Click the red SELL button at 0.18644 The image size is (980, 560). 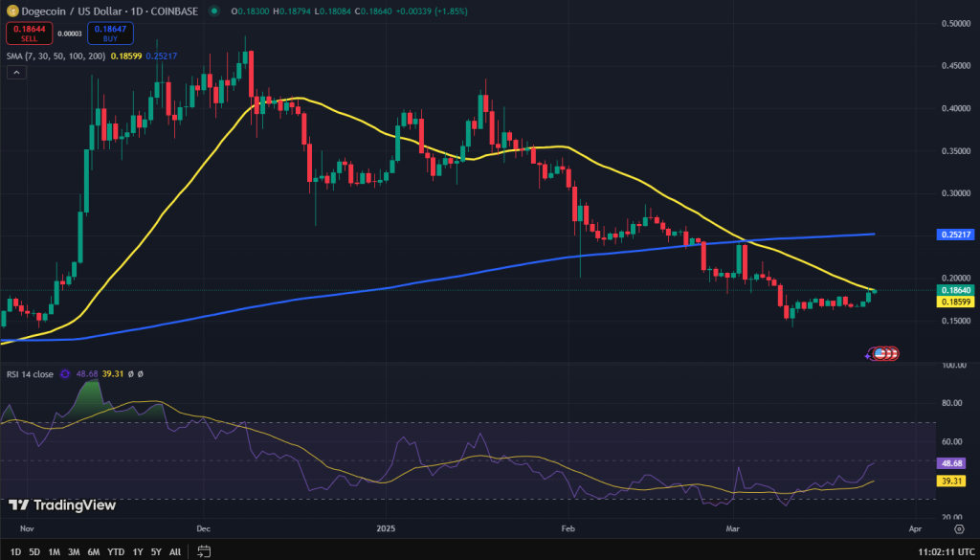(x=30, y=34)
